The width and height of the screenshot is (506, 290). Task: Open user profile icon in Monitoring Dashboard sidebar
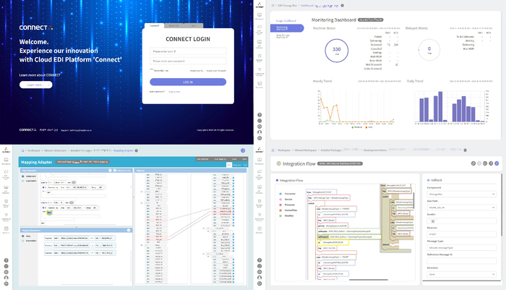coord(260,132)
